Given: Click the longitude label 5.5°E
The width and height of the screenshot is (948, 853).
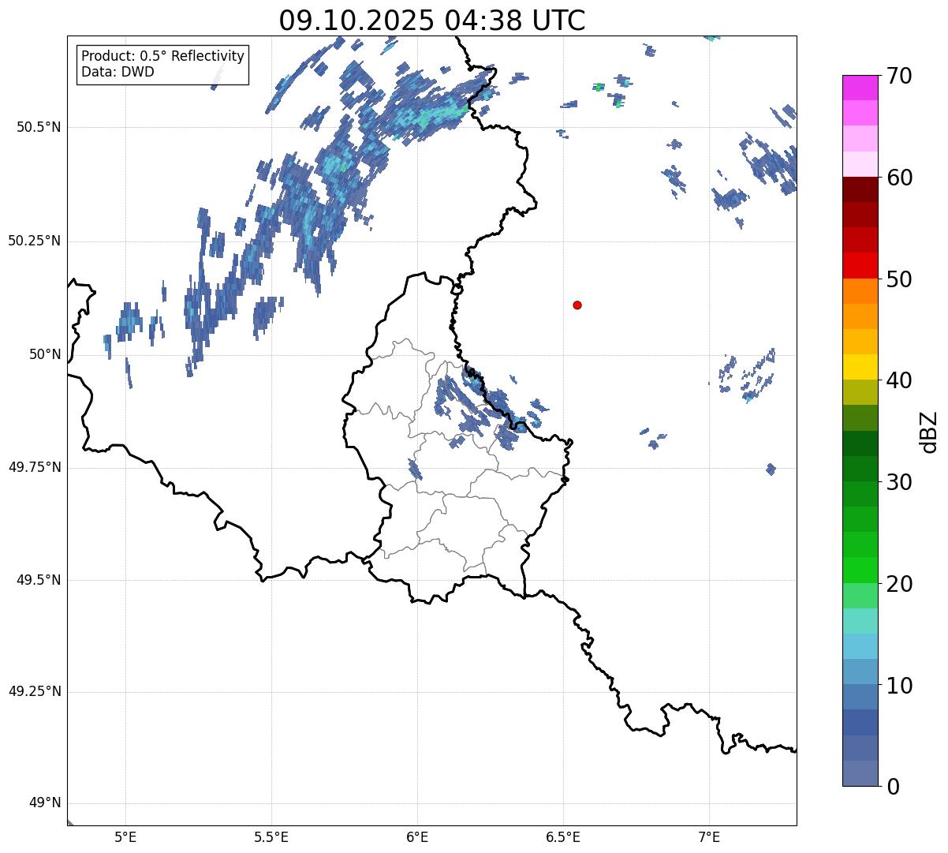Looking at the screenshot, I should coord(271,836).
